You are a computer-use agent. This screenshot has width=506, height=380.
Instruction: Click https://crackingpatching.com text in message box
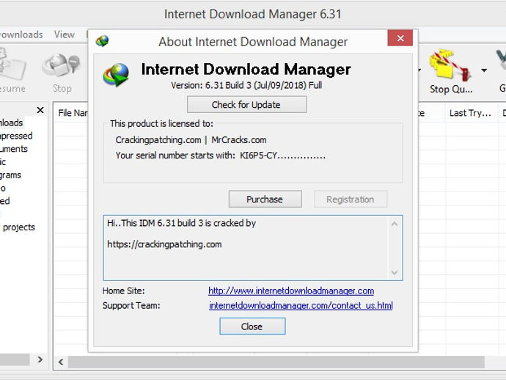[164, 244]
